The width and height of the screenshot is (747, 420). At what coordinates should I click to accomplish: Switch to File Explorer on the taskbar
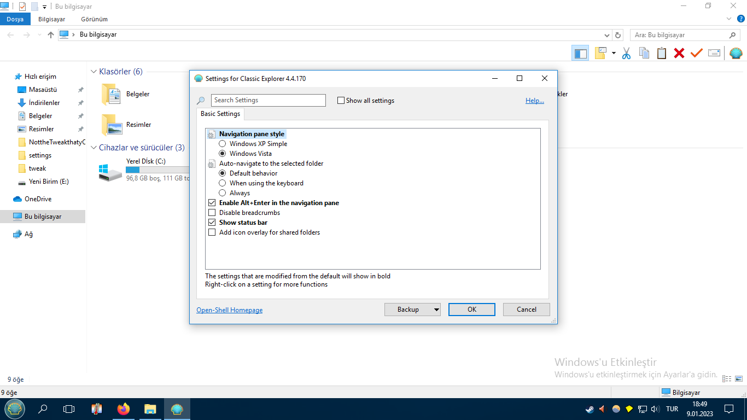150,409
